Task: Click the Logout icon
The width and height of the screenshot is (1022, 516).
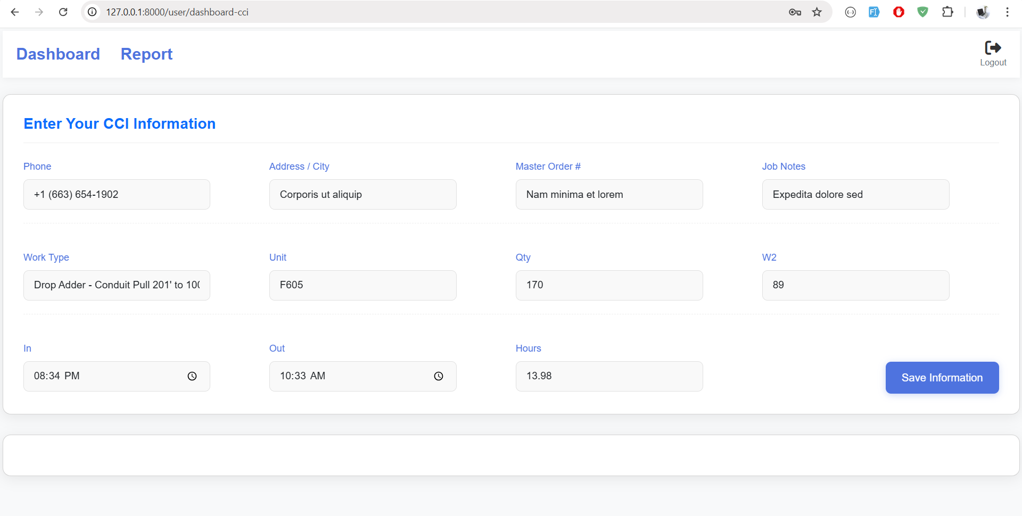Action: click(x=993, y=48)
